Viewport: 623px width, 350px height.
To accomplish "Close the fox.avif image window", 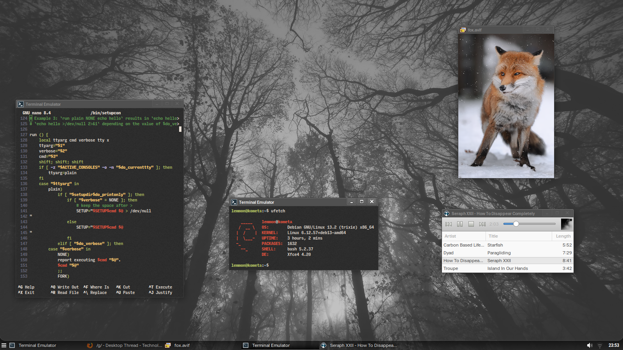I will click(x=548, y=30).
